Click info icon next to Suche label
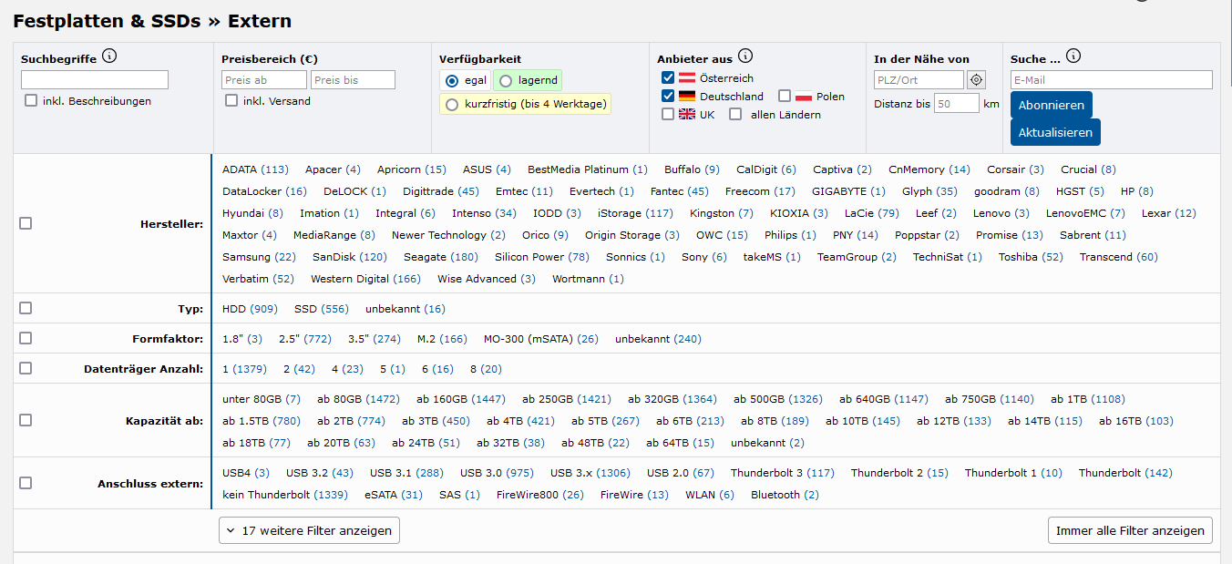The width and height of the screenshot is (1232, 564). pyautogui.click(x=1073, y=56)
